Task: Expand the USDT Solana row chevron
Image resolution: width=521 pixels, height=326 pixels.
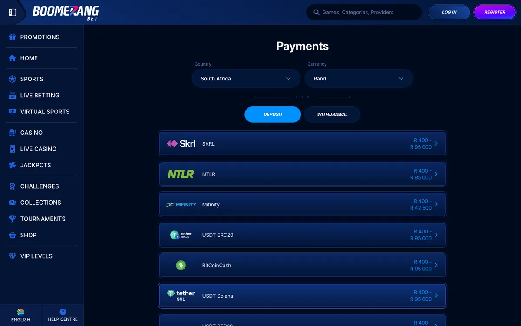Action: [436, 296]
